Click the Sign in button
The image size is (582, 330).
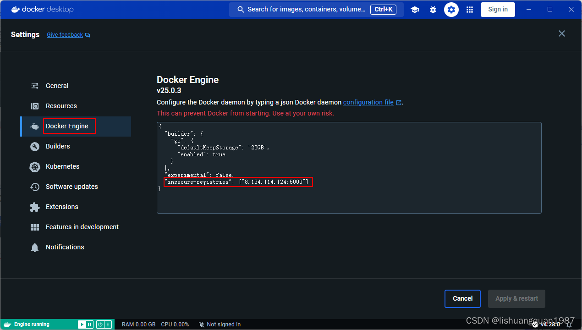click(498, 10)
